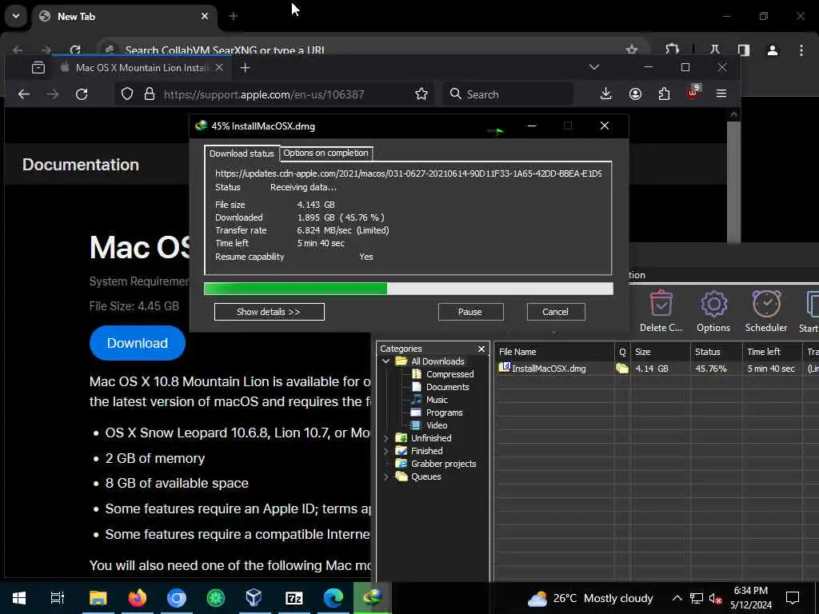Open VirtualBox cube icon on taskbar
This screenshot has width=819, height=614.
(x=254, y=598)
